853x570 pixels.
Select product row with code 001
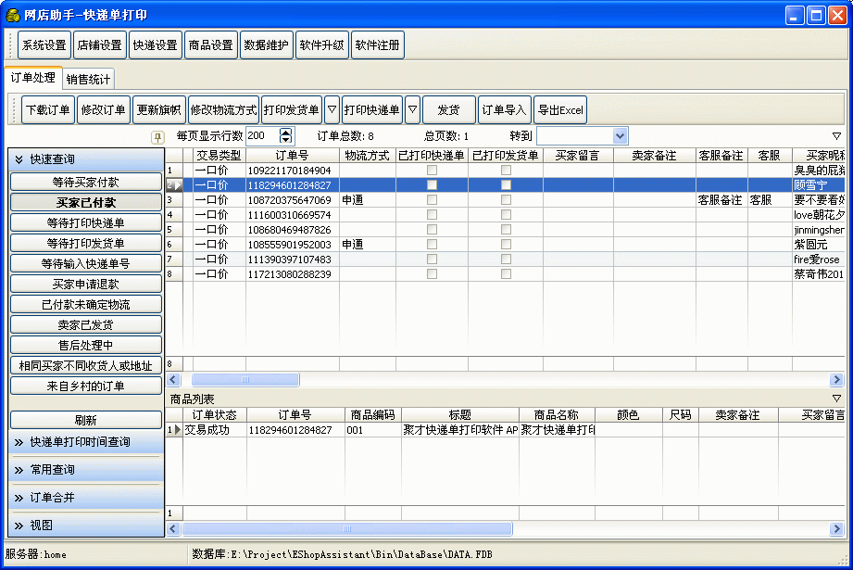506,429
